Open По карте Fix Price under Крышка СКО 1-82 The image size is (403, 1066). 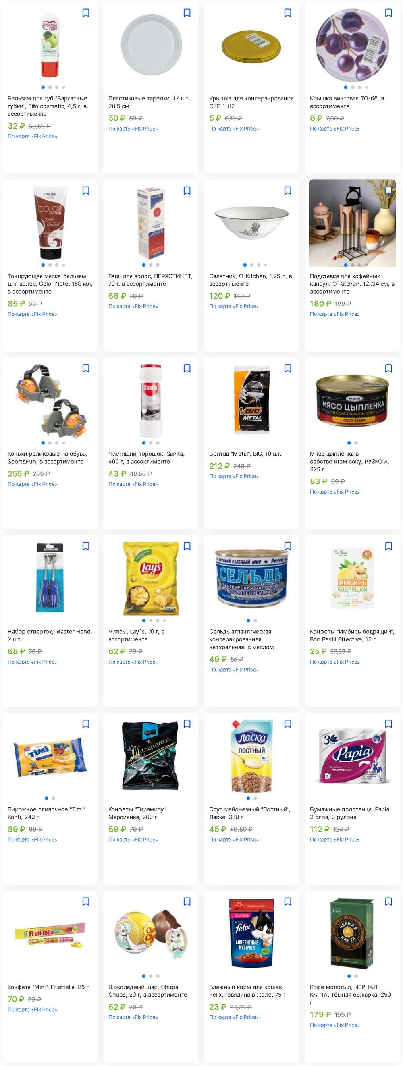tap(234, 129)
